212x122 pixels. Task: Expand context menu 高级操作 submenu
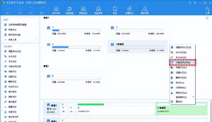[182, 97]
